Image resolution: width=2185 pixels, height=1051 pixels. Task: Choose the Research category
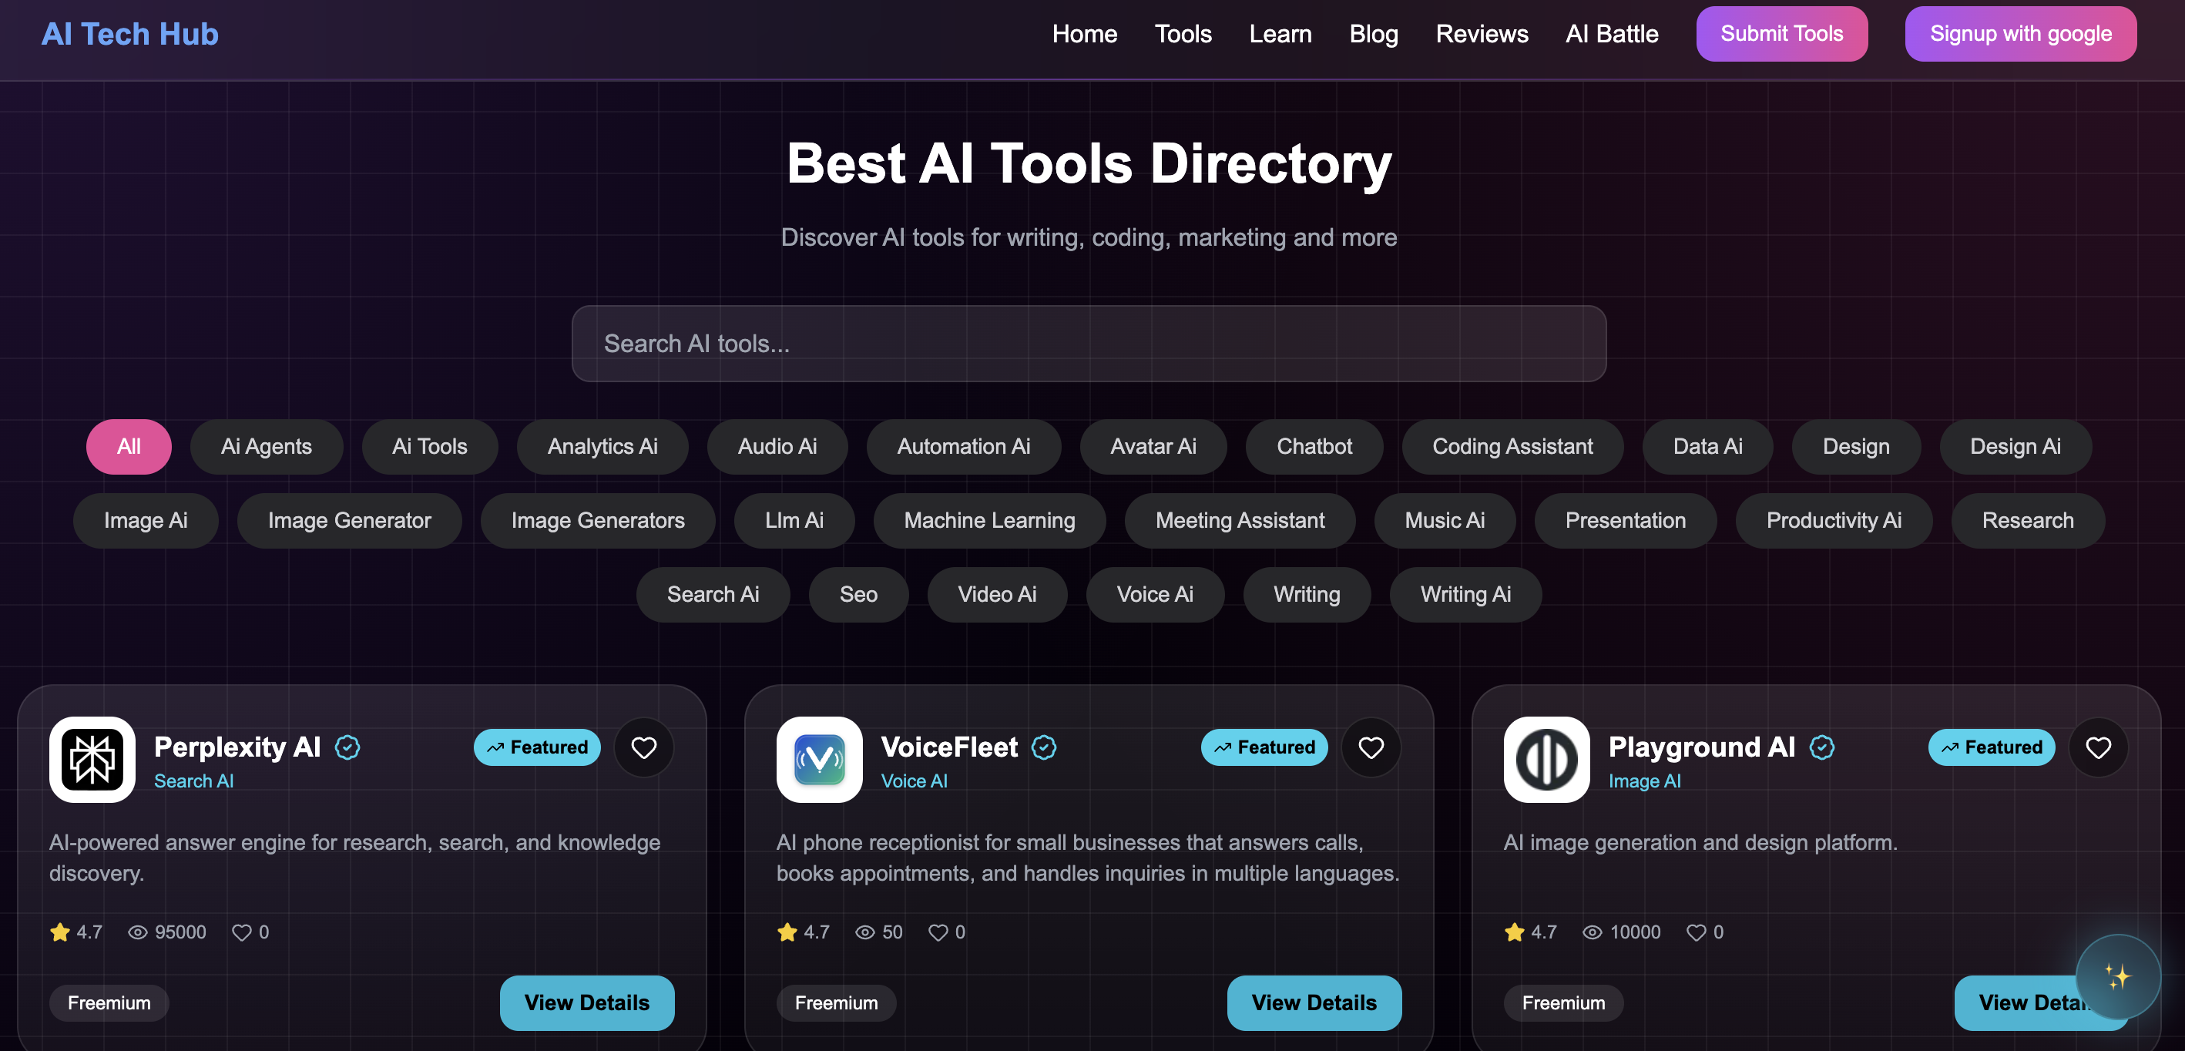pyautogui.click(x=2027, y=520)
